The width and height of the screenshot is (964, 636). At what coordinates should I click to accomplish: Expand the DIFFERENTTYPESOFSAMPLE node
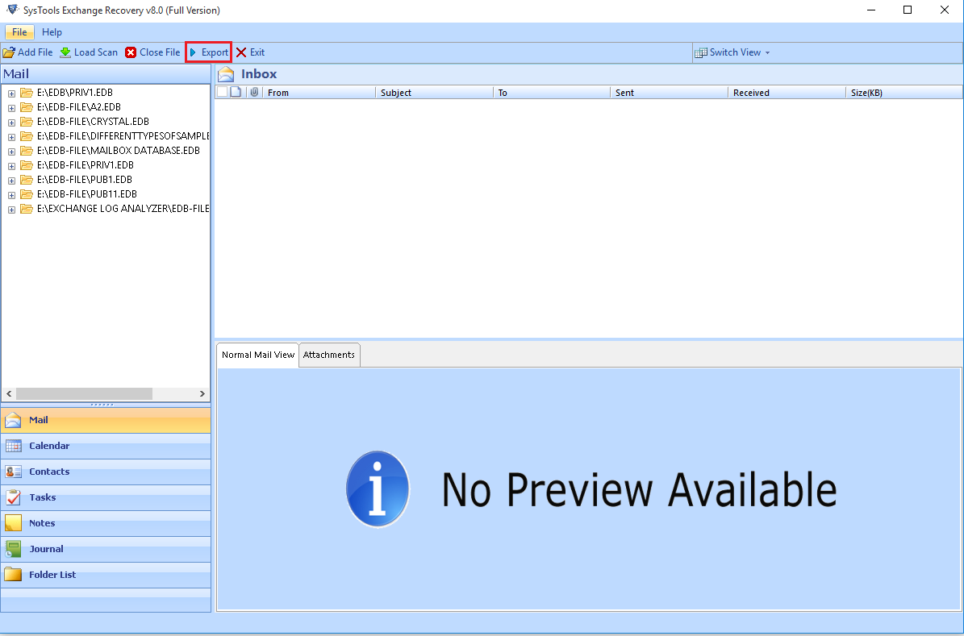coord(11,137)
